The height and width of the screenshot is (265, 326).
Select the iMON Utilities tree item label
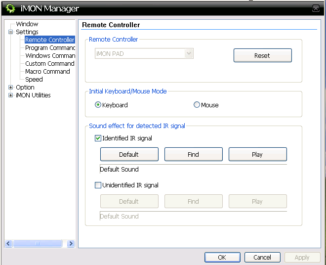(x=33, y=95)
